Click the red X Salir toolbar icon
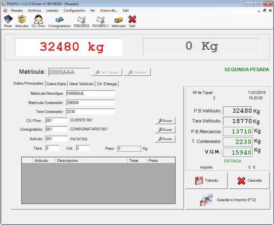Viewport: 274px width, 225px height. 132,21
